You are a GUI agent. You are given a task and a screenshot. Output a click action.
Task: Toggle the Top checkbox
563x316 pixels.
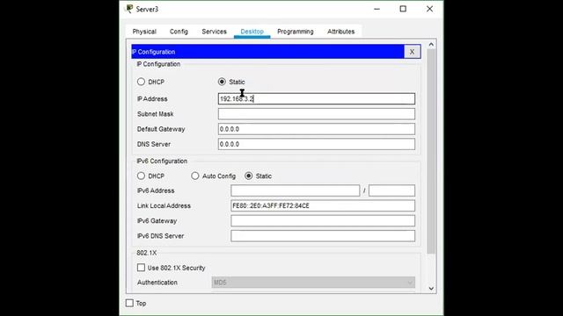coord(129,303)
